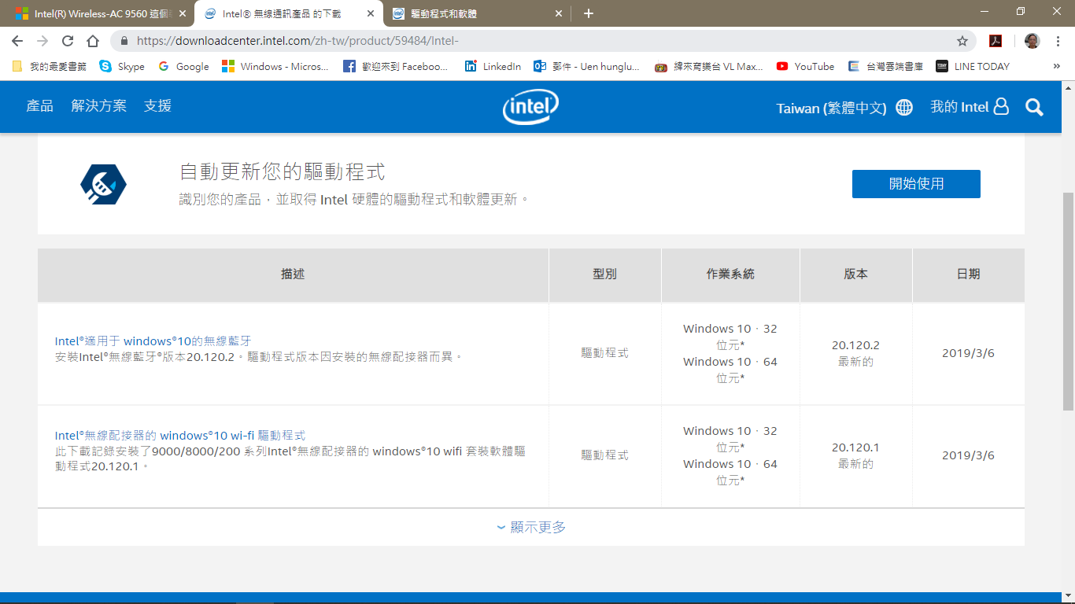
Task: Close the Intel Wireless-AC 9560 tab
Action: [x=183, y=13]
